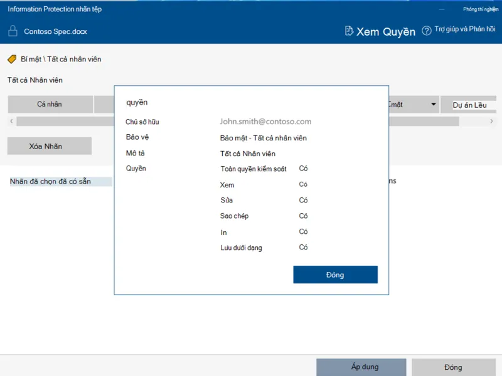Click Chủ sở hữu label in dialog
Viewport: 502px width, 376px height.
pos(142,122)
